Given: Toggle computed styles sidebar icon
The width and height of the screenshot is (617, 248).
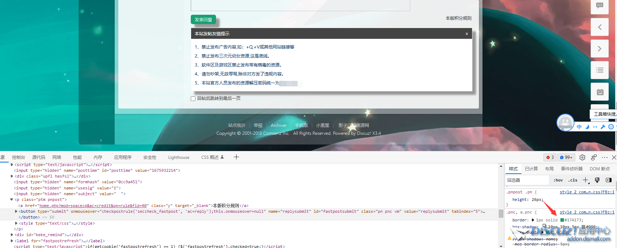Looking at the screenshot, I should (609, 180).
